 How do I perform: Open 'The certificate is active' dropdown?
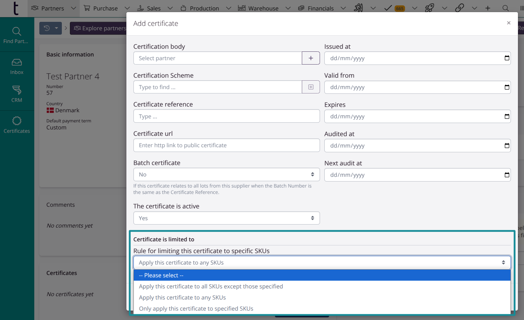(x=227, y=218)
